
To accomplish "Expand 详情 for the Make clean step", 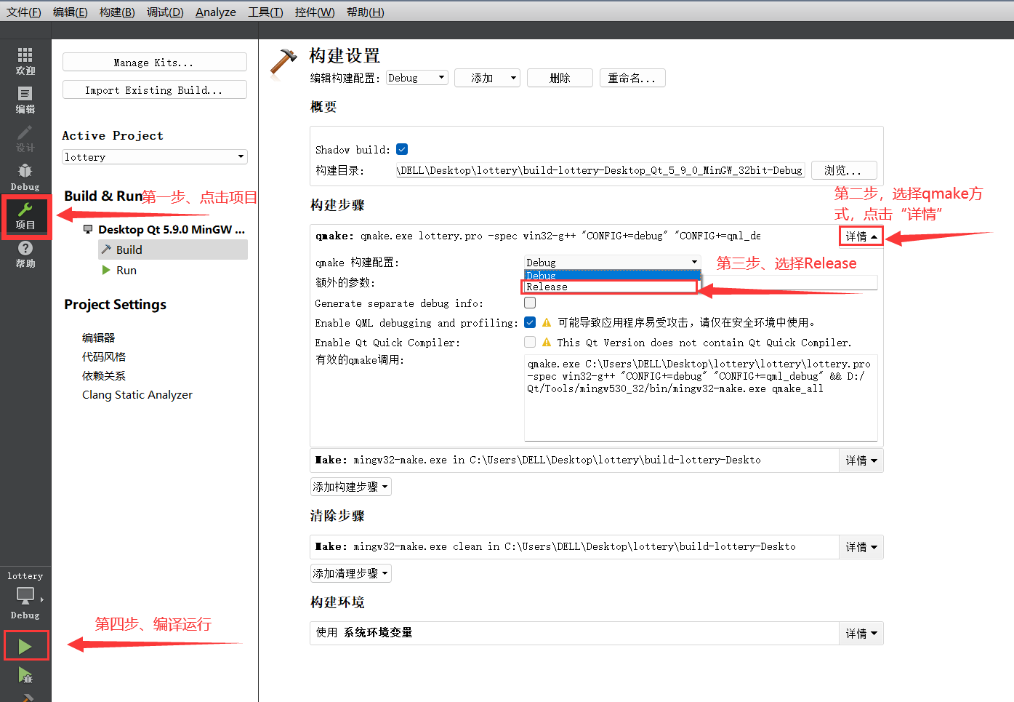I will pyautogui.click(x=861, y=547).
